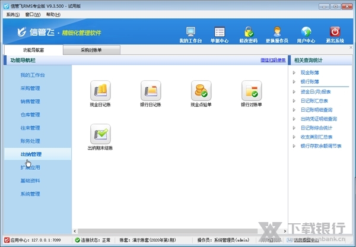Screen dimensions: 356x247
Task: Open 收支类别汇总表 link
Action: pyautogui.click(x=316, y=137)
